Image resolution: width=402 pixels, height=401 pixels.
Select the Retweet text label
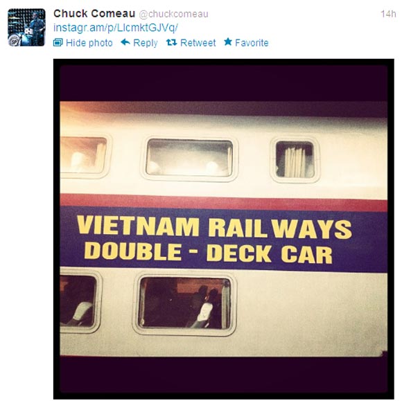(198, 43)
